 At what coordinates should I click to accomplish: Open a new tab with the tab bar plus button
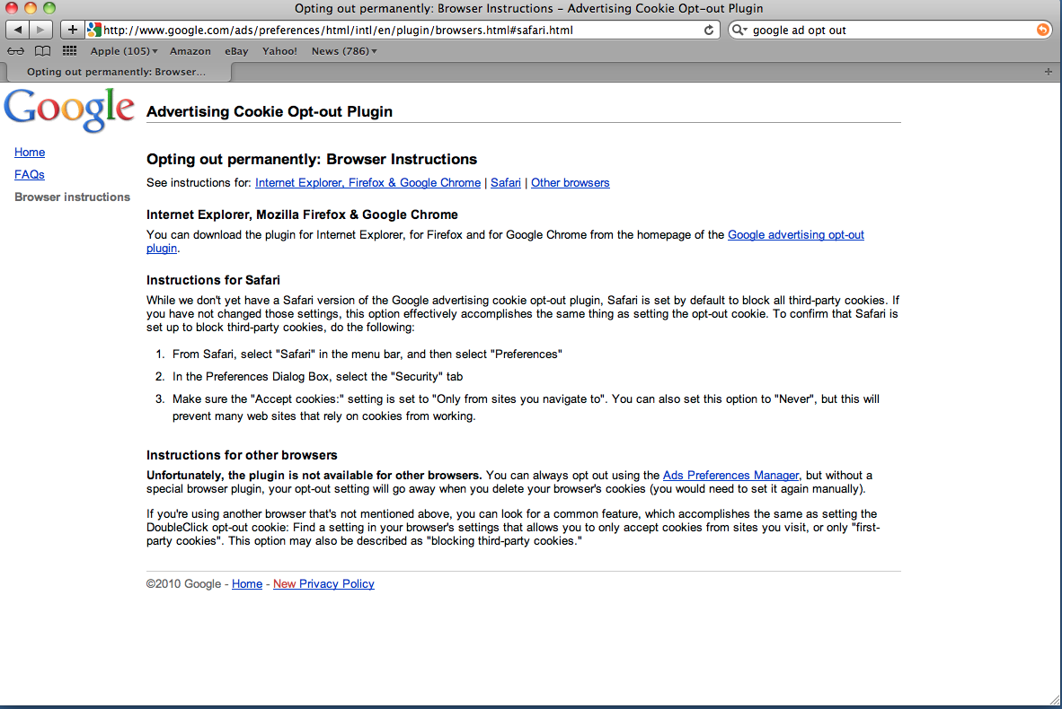[x=1048, y=71]
